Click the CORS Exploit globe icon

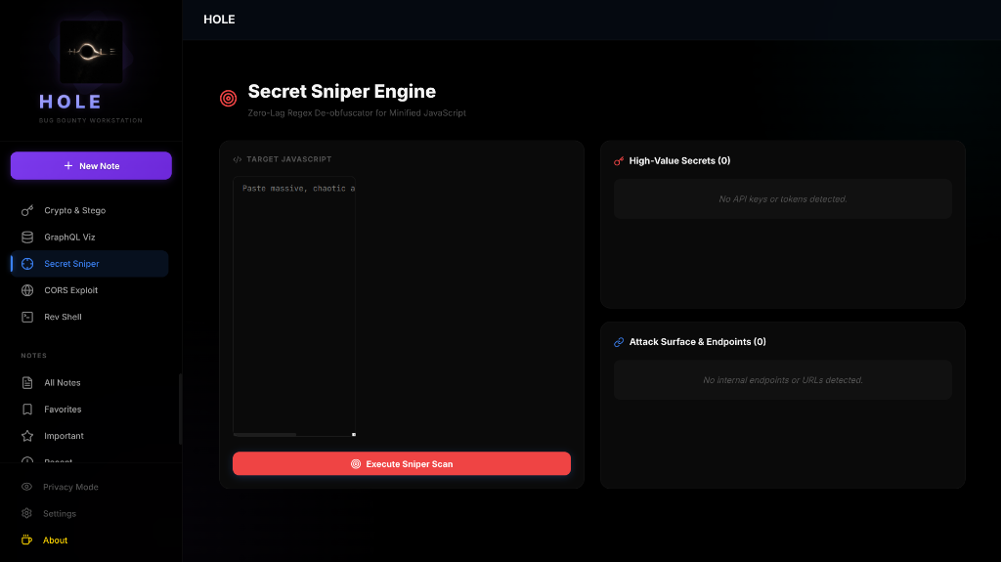[x=27, y=290]
